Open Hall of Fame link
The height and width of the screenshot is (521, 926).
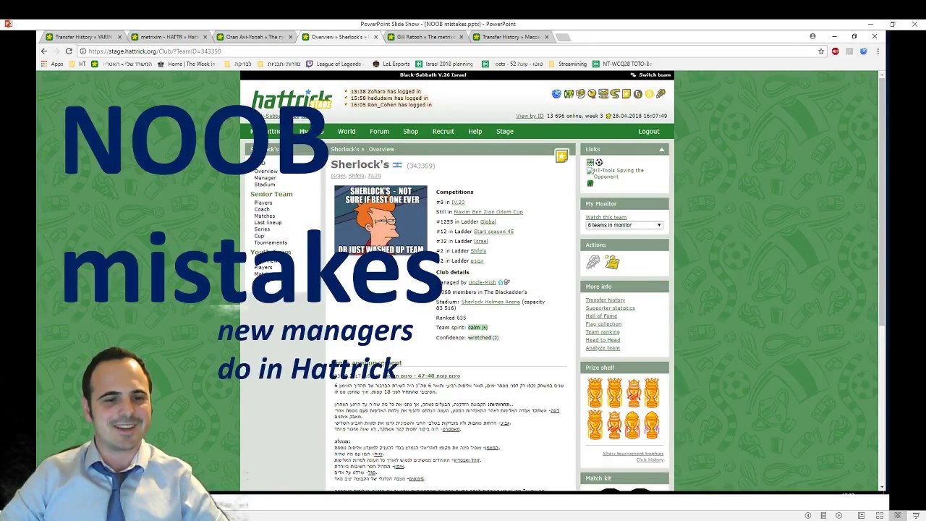click(601, 316)
